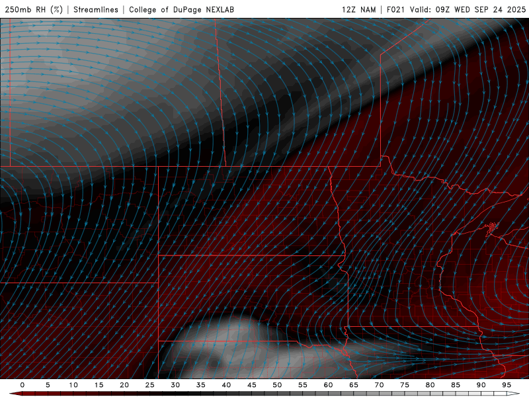This screenshot has width=529, height=397.
Task: Click the "College of DuPage NEXLAB" text
Action: [x=181, y=9]
